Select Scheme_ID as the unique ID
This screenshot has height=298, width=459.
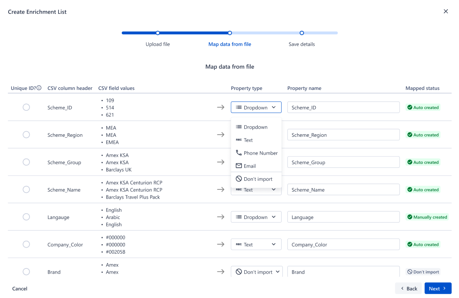pyautogui.click(x=26, y=107)
